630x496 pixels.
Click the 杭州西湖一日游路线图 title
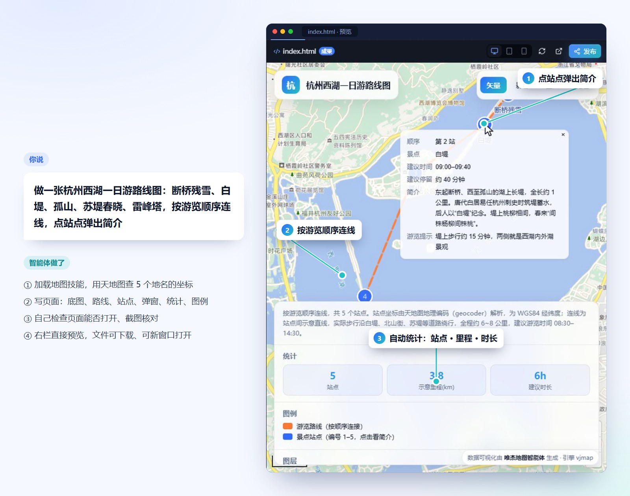(348, 85)
